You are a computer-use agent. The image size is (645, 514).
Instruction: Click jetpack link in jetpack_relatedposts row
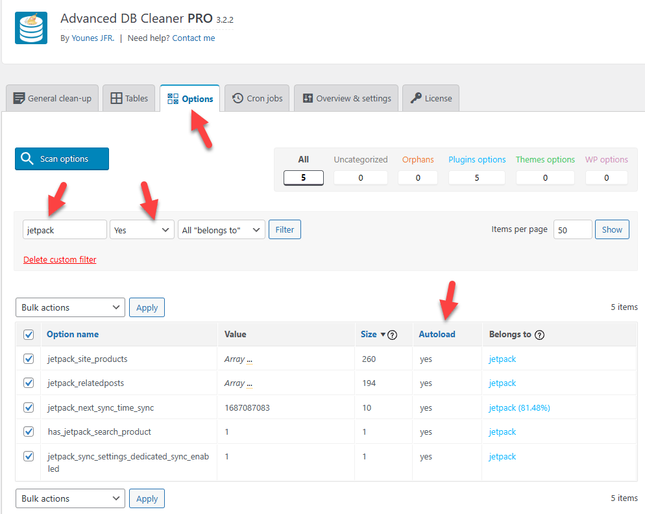pos(502,383)
